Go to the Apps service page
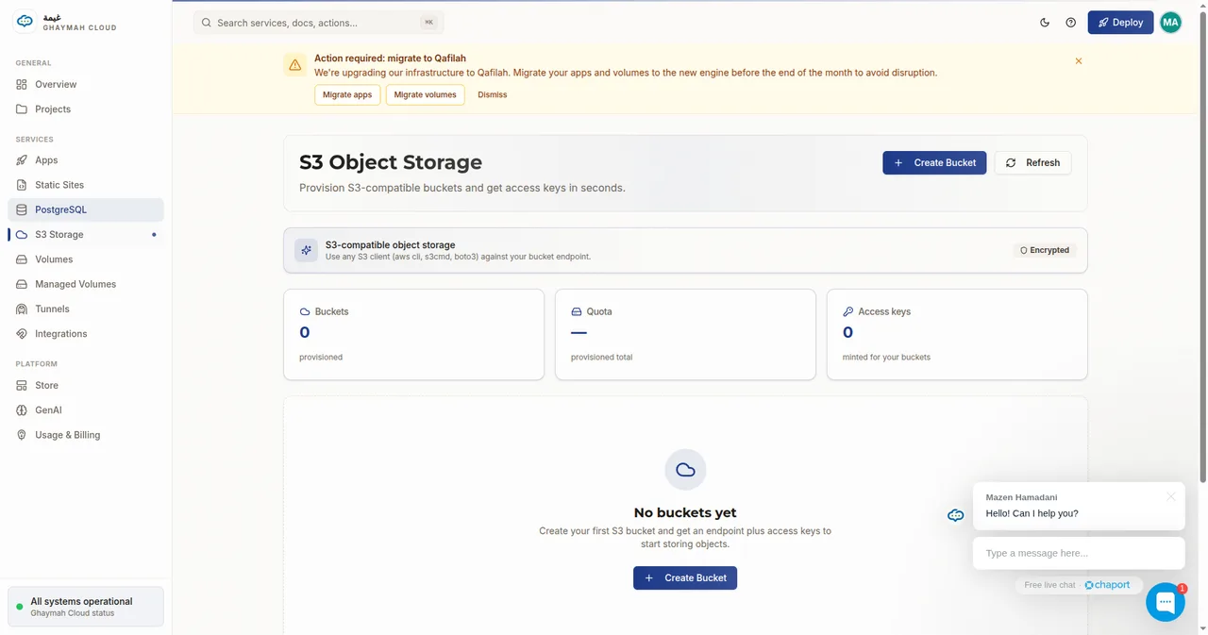 [x=86, y=160]
